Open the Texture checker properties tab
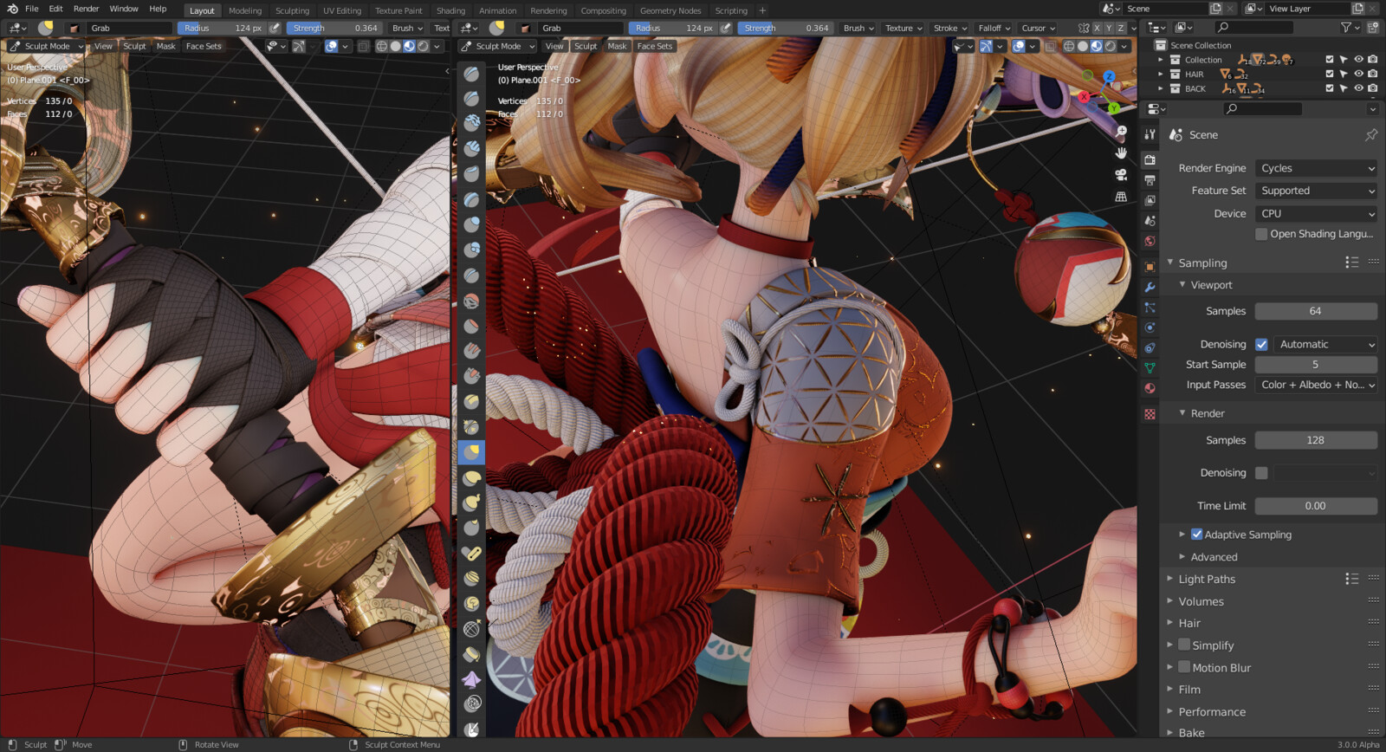The width and height of the screenshot is (1386, 752). tap(1150, 414)
